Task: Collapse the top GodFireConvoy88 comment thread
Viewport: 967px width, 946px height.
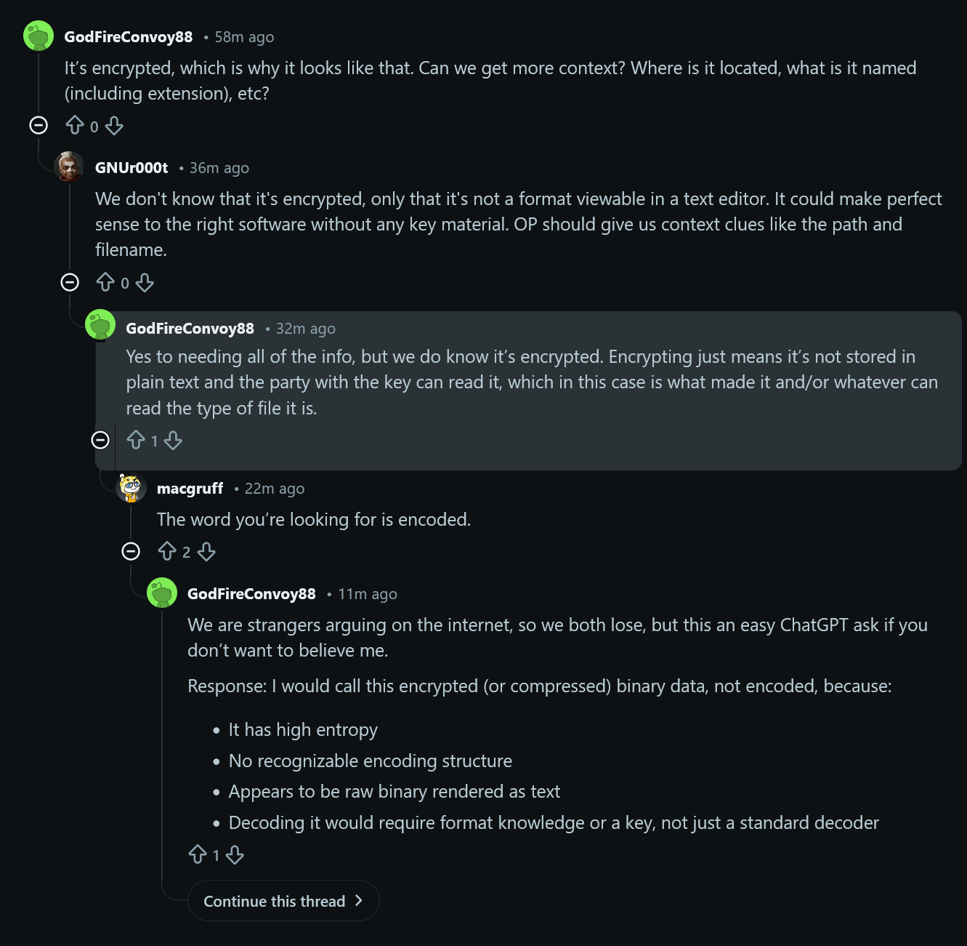Action: (x=39, y=125)
